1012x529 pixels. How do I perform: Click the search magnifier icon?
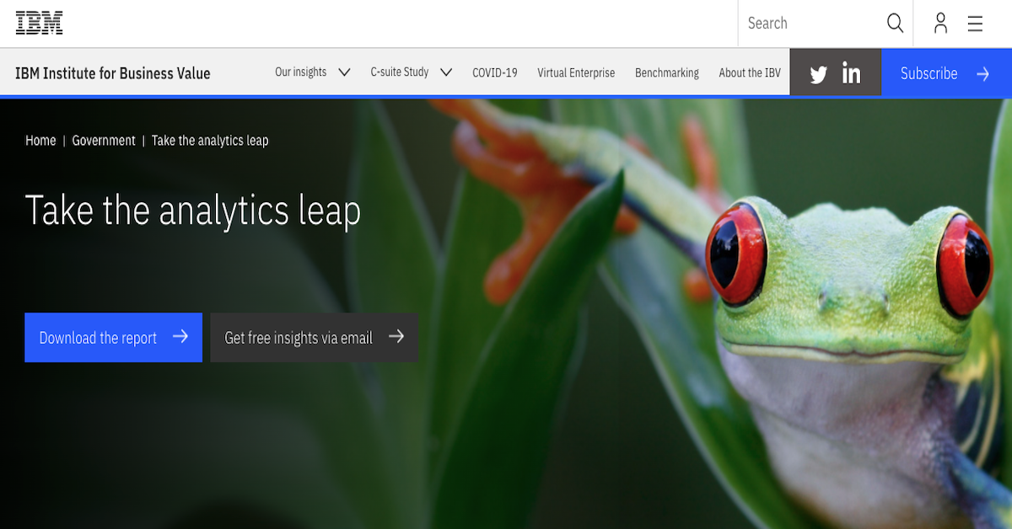click(x=895, y=24)
